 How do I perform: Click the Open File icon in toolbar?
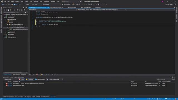click(12, 4)
